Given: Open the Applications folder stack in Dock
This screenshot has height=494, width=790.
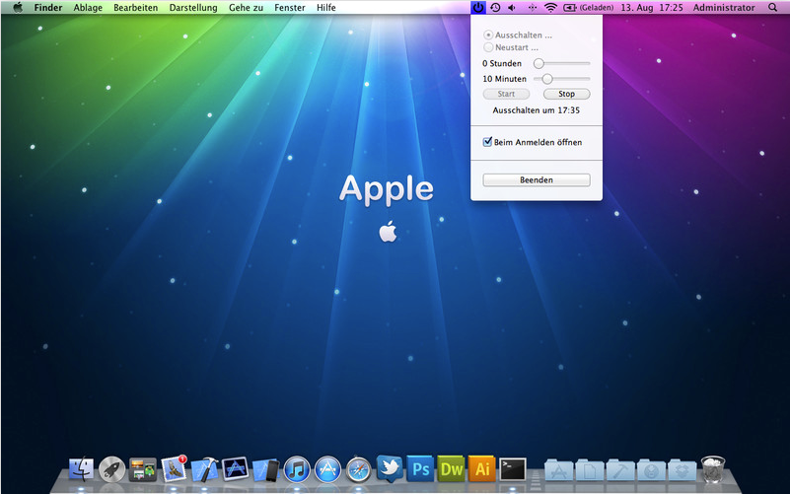Looking at the screenshot, I should 559,469.
